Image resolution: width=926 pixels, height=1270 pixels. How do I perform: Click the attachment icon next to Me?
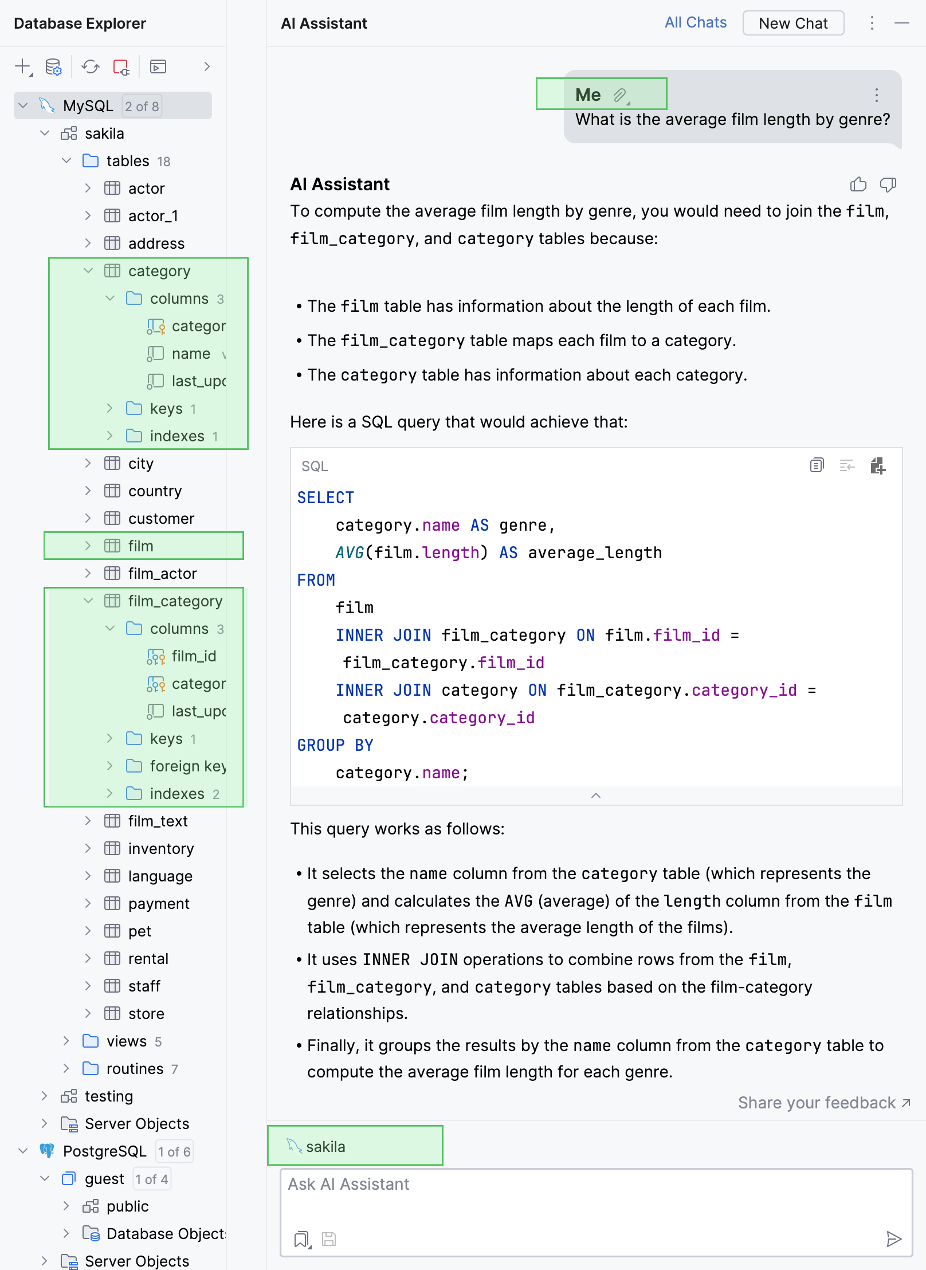coord(621,95)
